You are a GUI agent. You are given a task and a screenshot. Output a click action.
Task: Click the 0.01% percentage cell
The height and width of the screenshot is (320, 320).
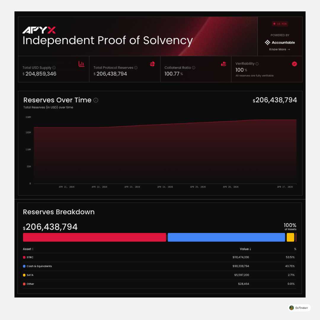[x=291, y=284]
